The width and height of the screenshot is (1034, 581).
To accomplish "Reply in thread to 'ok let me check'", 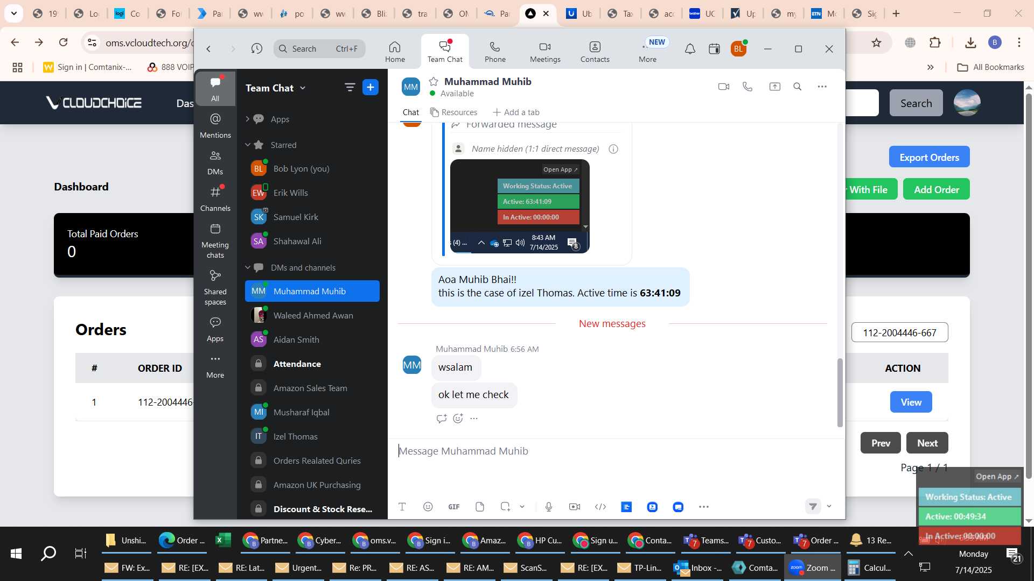I will 442,419.
